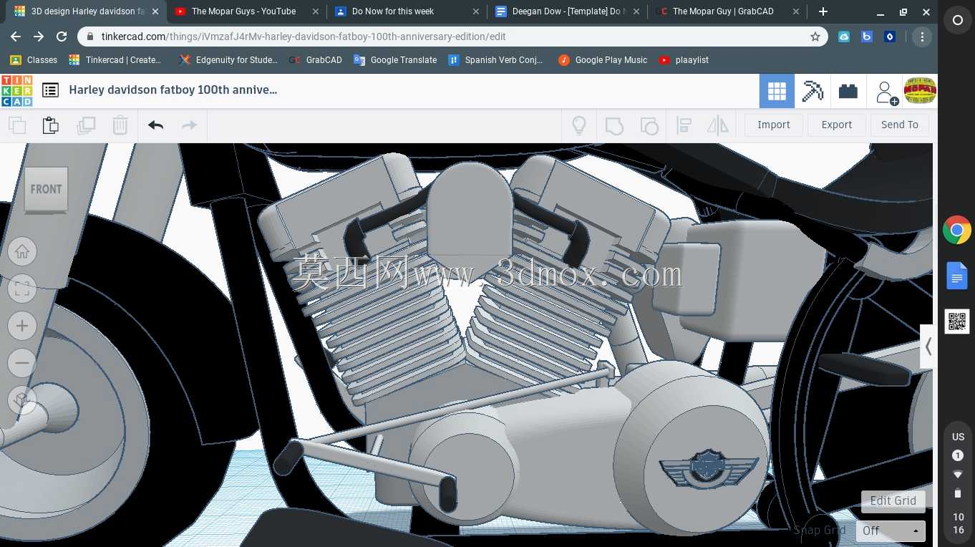975x547 pixels.
Task: Bookmark this page with the star
Action: 815,37
